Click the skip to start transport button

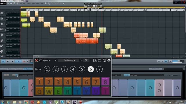8,62
